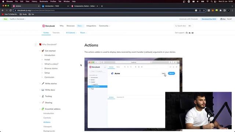The height and width of the screenshot is (132, 235).
Task: Close the Components / Button tab
Action: click(97, 6)
